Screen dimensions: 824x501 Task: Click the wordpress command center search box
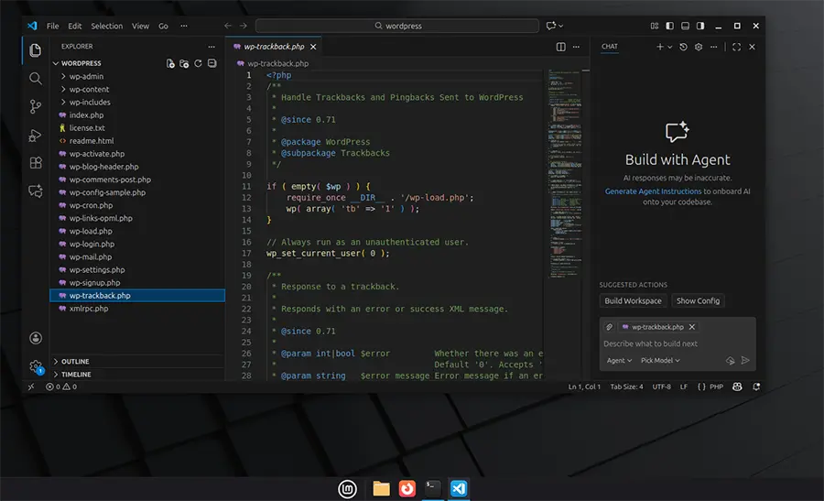(397, 26)
